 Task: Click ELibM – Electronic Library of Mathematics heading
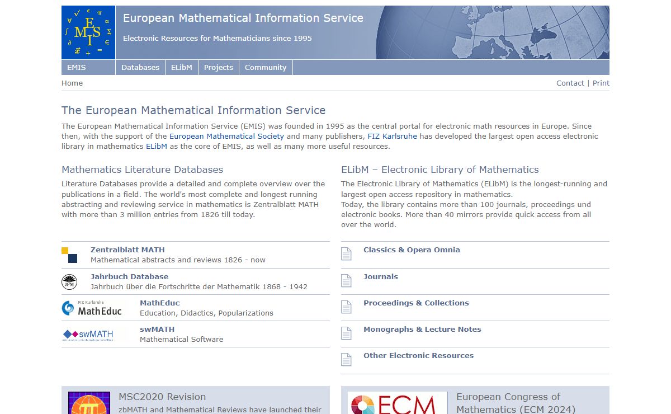(440, 170)
